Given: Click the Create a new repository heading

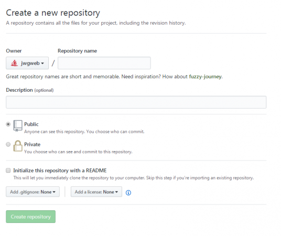Looking at the screenshot, I should coord(53,13).
